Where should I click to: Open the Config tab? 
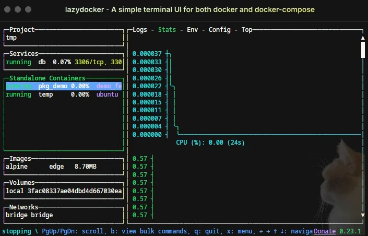pos(219,30)
